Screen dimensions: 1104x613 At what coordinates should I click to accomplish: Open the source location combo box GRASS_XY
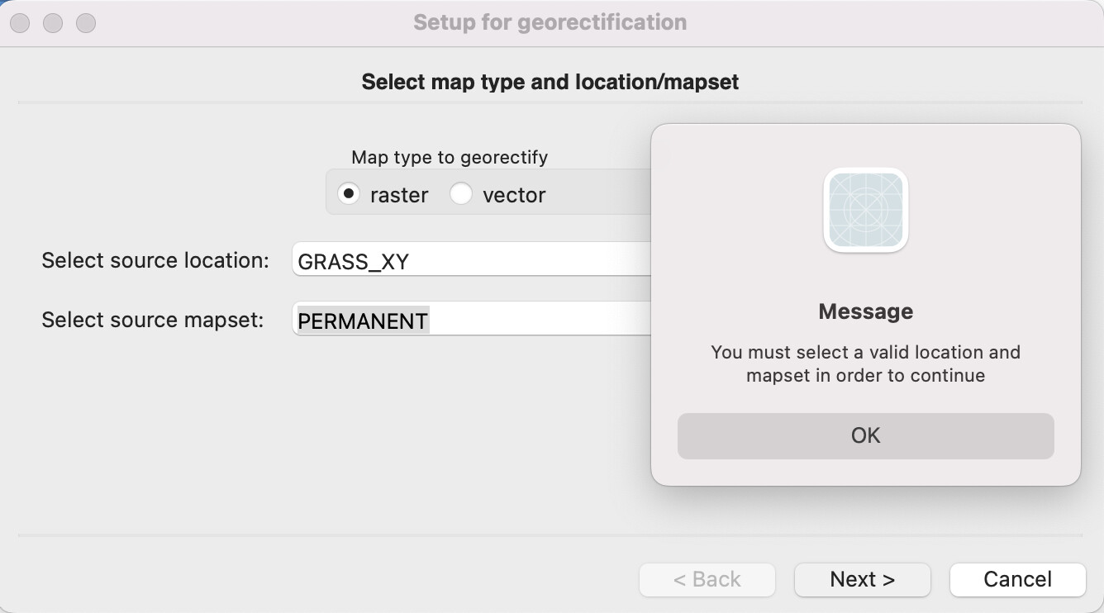tap(472, 259)
